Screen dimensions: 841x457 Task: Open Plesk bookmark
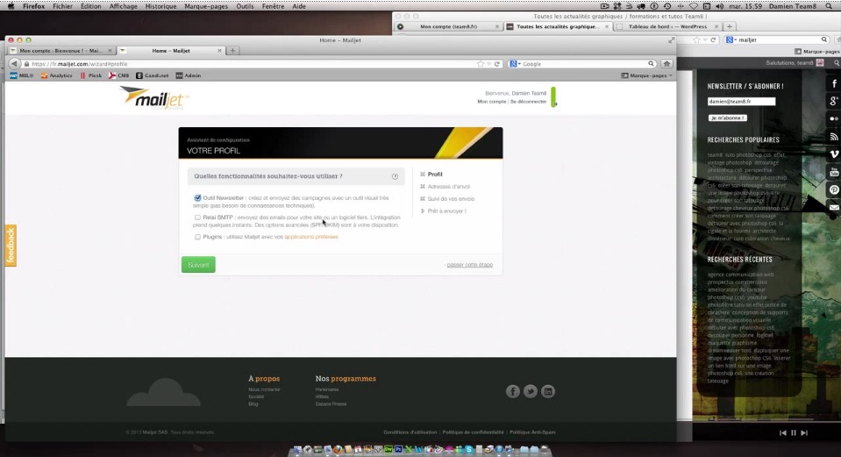tap(90, 75)
